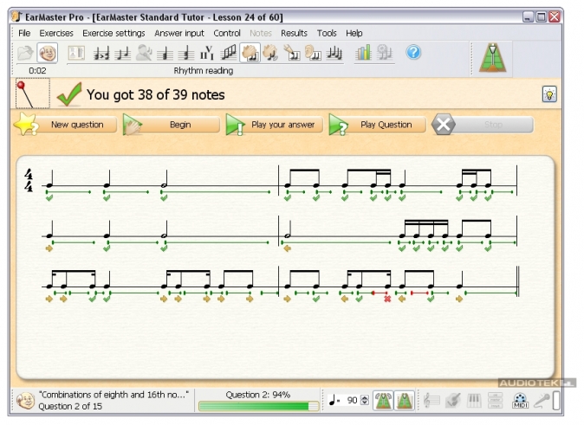Select the Melodic dictation notes icon
Screen dimensions: 584x425
334,53
